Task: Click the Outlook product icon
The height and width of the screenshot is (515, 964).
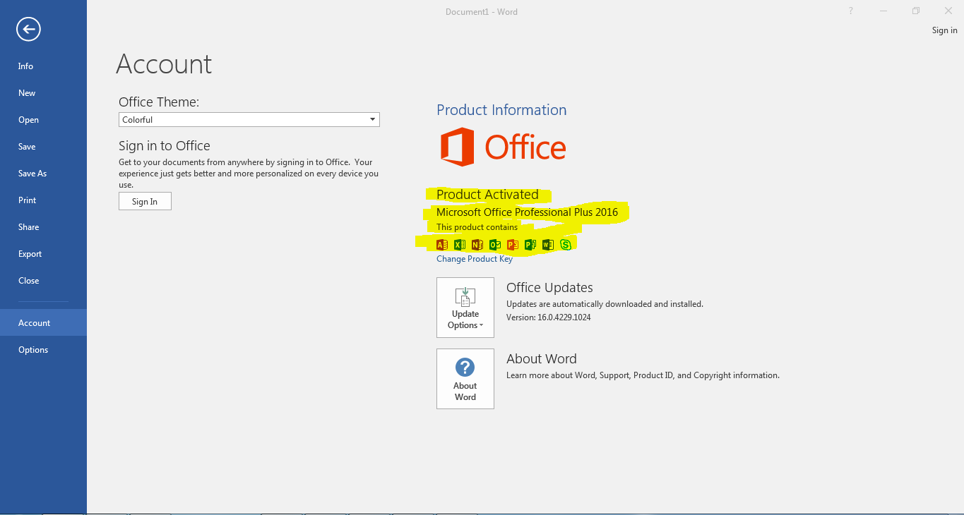Action: (495, 245)
